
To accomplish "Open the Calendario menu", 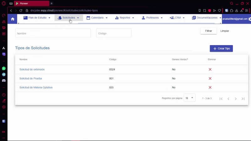I will (x=97, y=18).
